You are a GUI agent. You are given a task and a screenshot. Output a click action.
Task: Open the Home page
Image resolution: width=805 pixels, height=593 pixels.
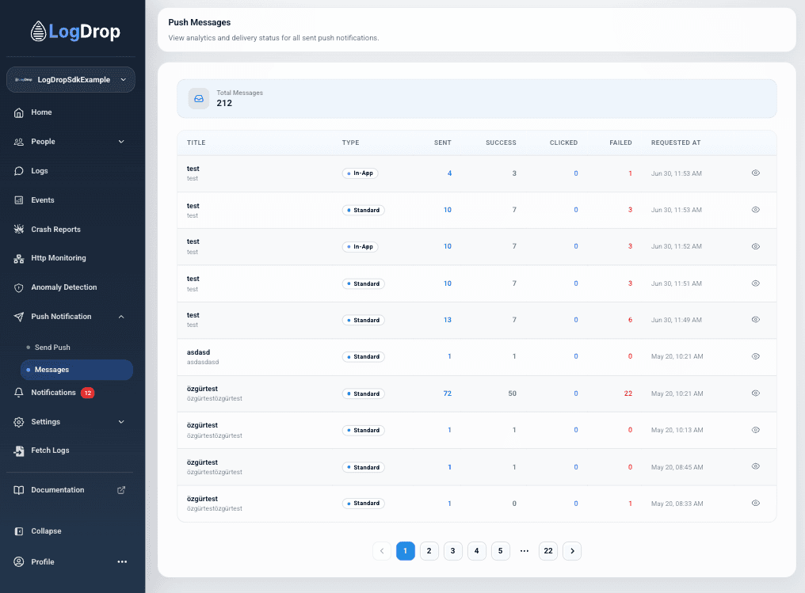[41, 112]
